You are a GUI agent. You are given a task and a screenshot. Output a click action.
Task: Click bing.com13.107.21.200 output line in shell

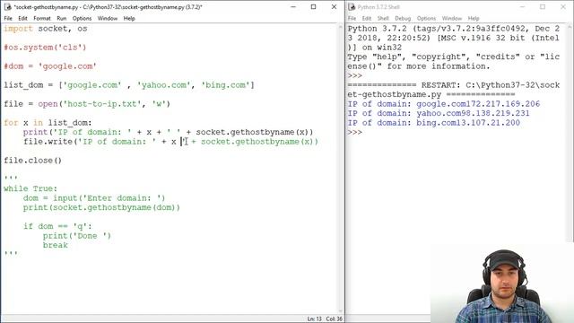pyautogui.click(x=434, y=123)
